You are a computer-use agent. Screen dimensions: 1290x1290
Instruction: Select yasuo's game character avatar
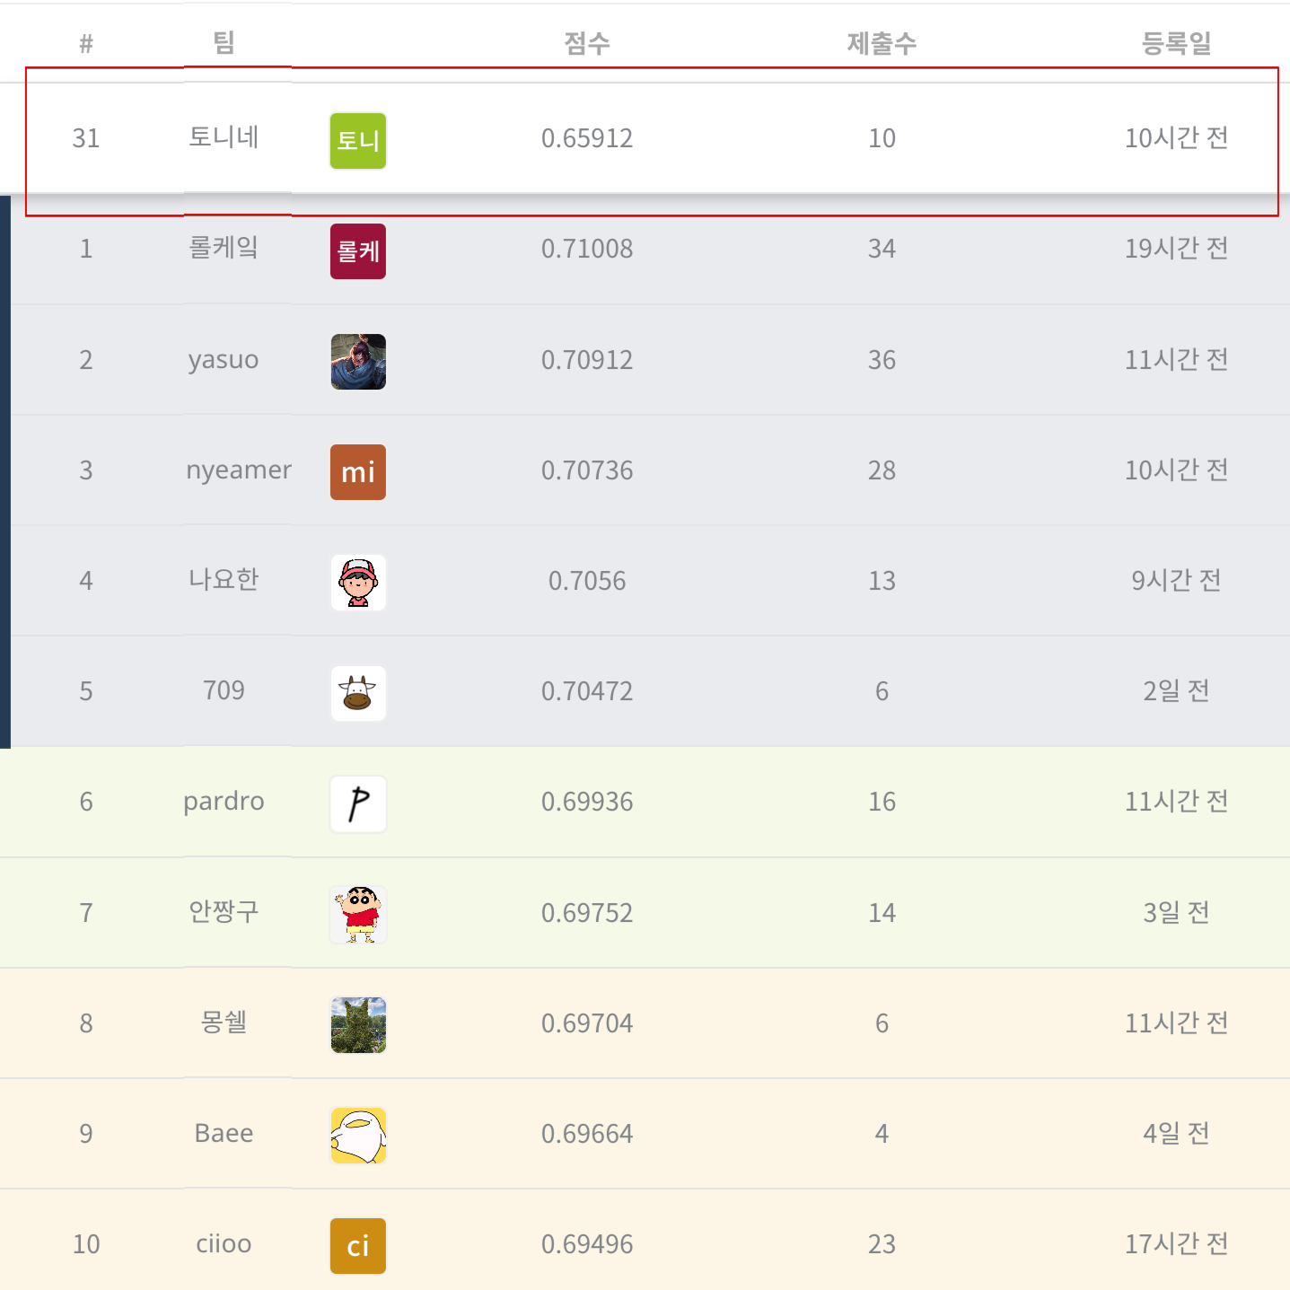[x=358, y=362]
